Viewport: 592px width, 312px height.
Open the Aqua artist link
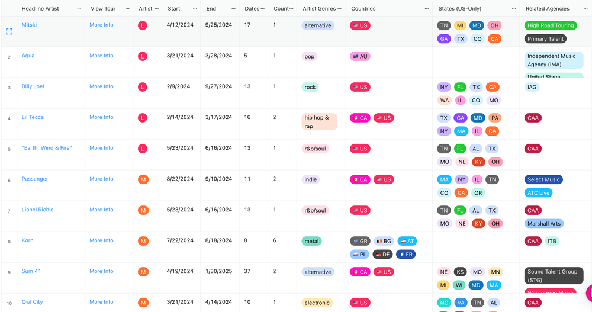[28, 56]
